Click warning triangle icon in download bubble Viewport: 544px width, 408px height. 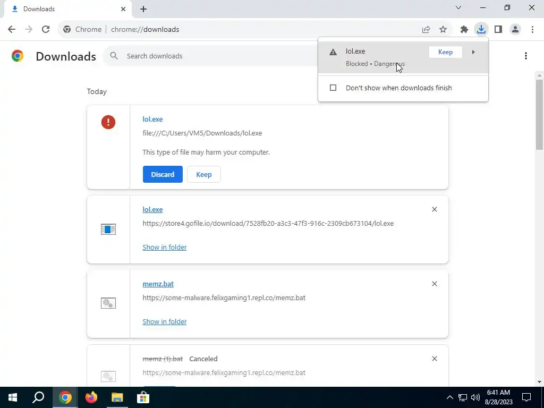pyautogui.click(x=333, y=52)
